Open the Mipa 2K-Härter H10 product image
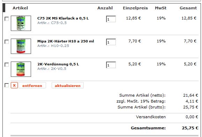Screen dimensions: 202x137 pyautogui.click(x=21, y=46)
